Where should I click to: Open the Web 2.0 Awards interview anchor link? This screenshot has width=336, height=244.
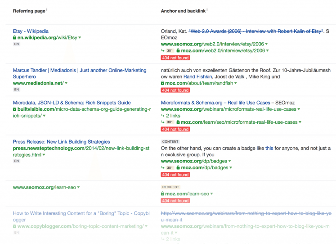[x=256, y=31]
